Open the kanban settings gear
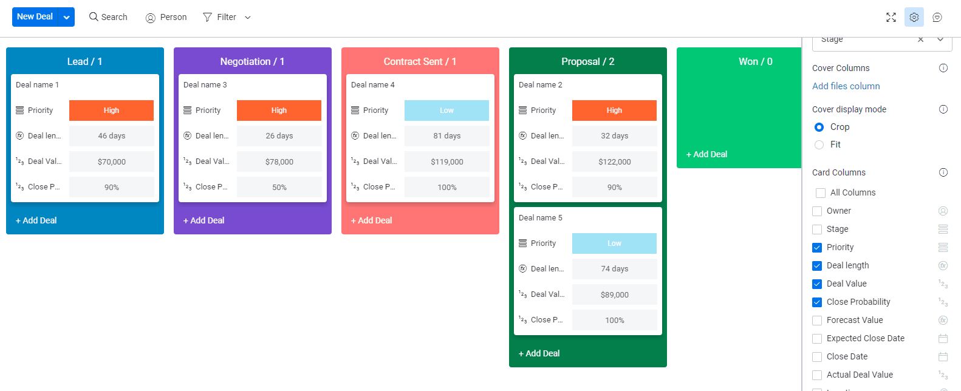The image size is (961, 391). click(914, 17)
